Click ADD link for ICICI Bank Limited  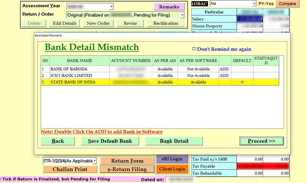point(224,75)
